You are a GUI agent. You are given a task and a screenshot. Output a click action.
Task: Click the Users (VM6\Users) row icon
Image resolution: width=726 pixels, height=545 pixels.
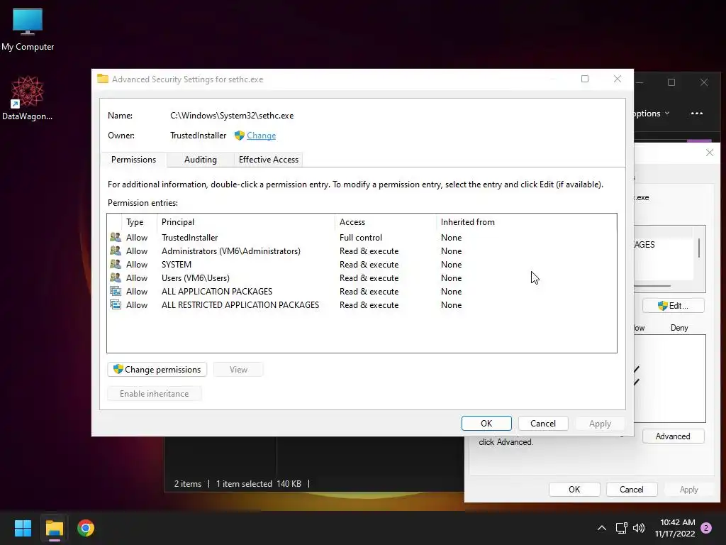pos(116,277)
